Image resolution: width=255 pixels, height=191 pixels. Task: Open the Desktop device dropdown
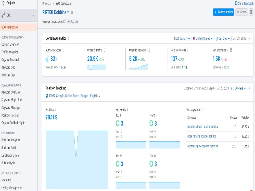pos(223,38)
